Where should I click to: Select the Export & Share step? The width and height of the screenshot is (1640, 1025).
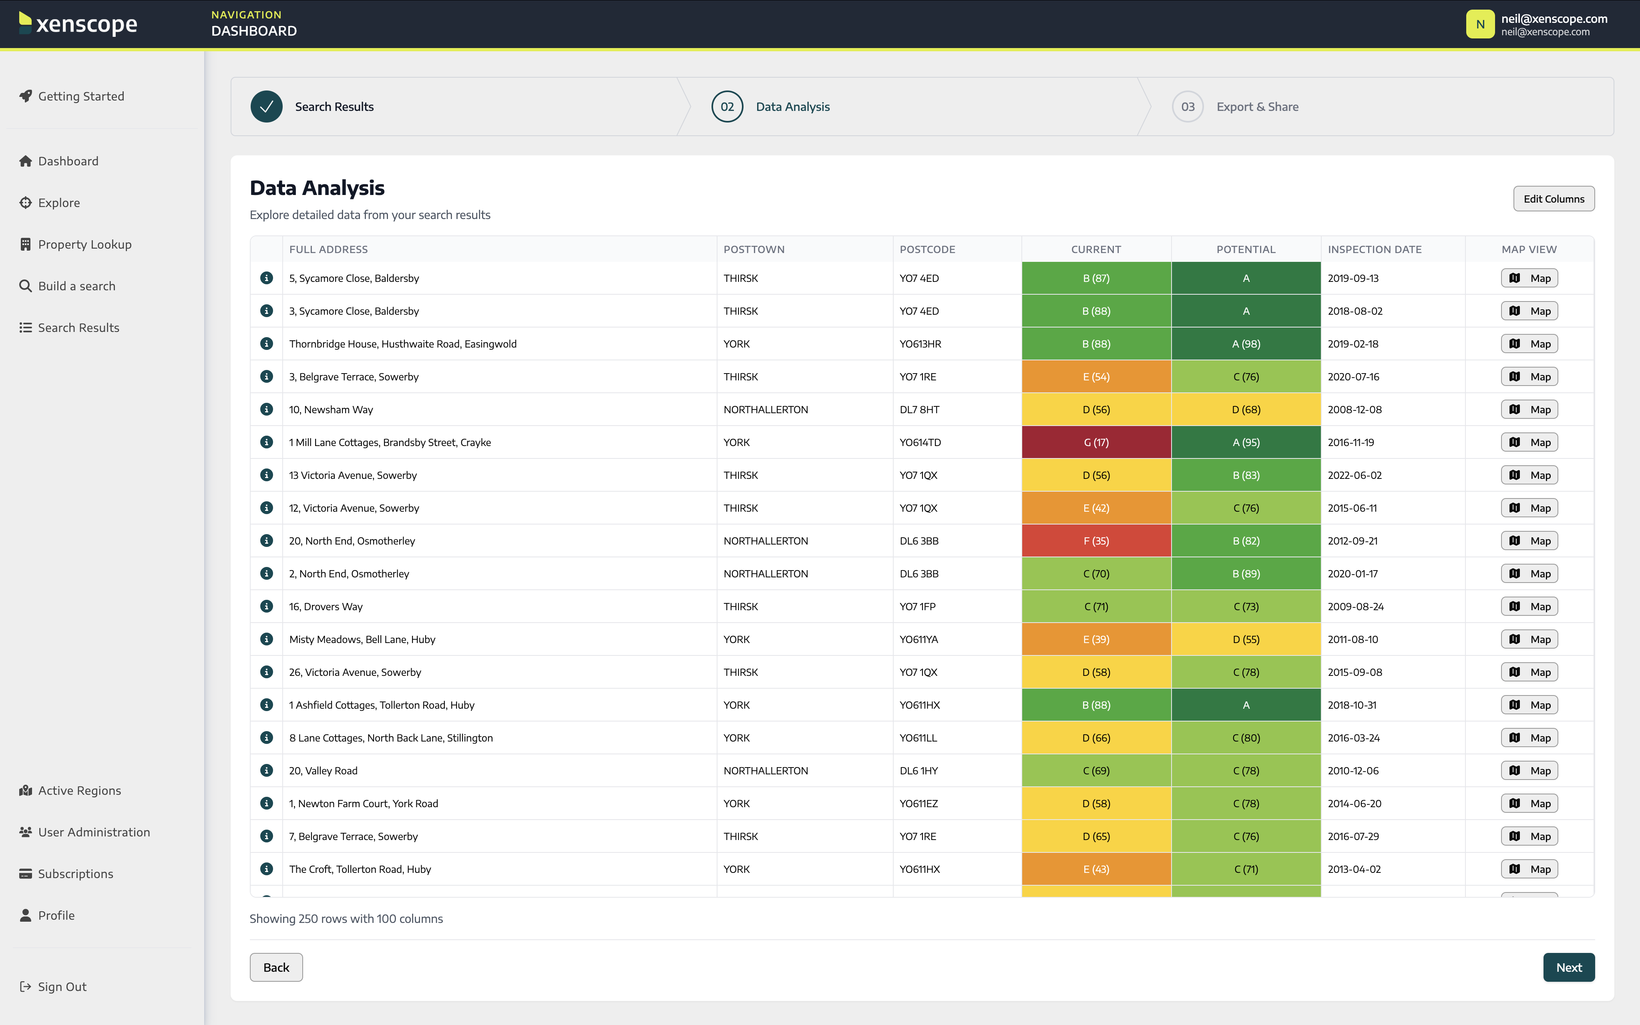pos(1257,107)
